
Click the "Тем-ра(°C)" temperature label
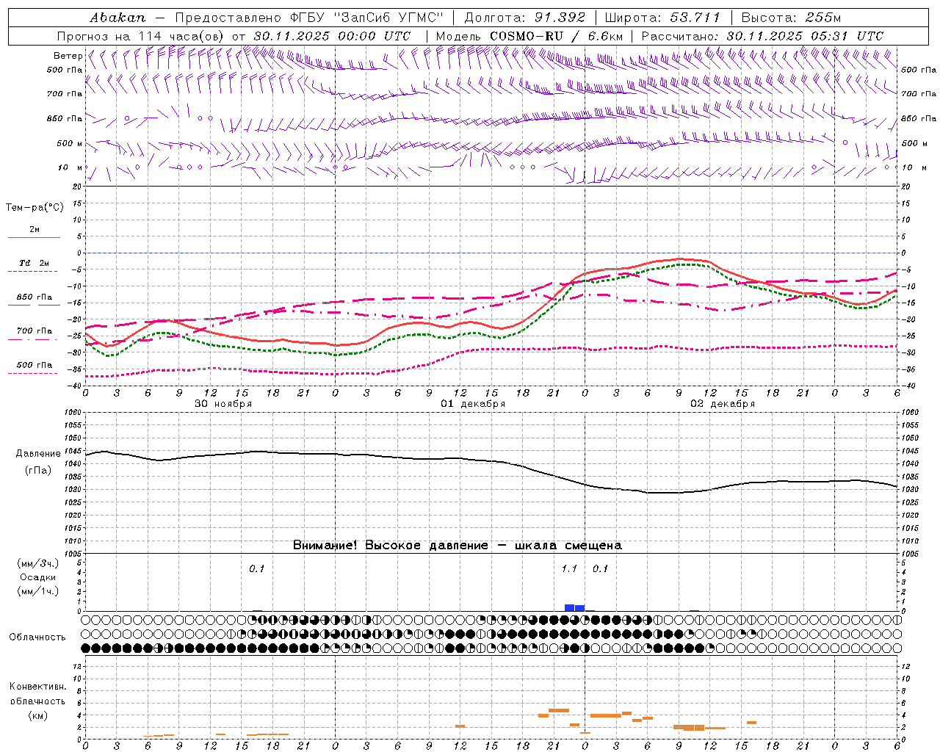click(35, 208)
